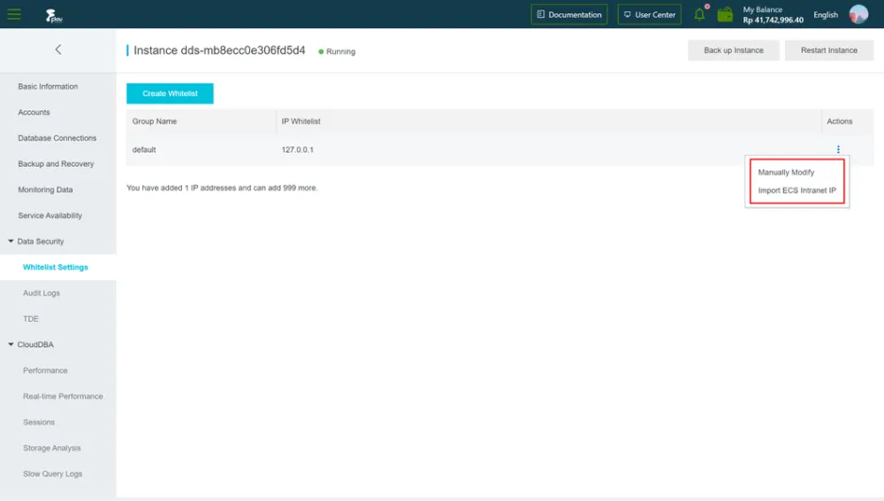Open Backup and Recovery
This screenshot has width=884, height=501.
click(56, 164)
